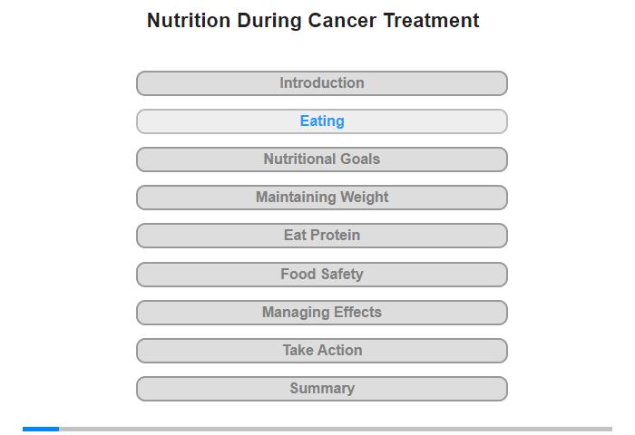The height and width of the screenshot is (435, 635).
Task: Show the Managing Effects chapter
Action: pyautogui.click(x=321, y=313)
